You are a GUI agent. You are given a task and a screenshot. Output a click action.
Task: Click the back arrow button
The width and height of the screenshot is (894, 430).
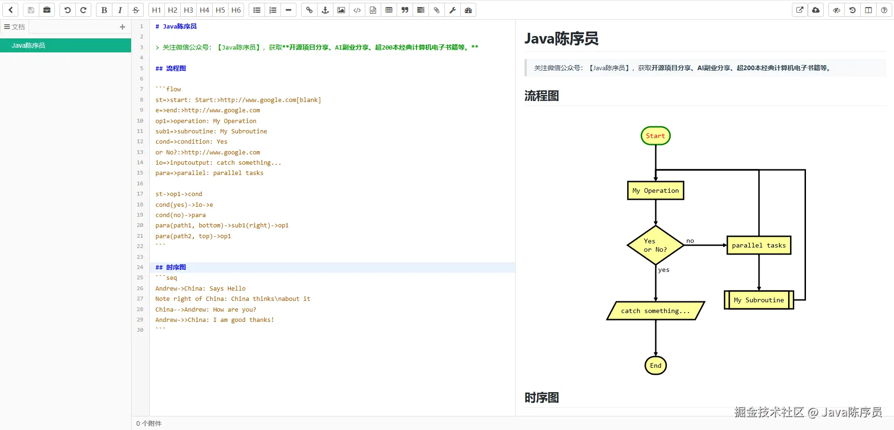[x=10, y=10]
